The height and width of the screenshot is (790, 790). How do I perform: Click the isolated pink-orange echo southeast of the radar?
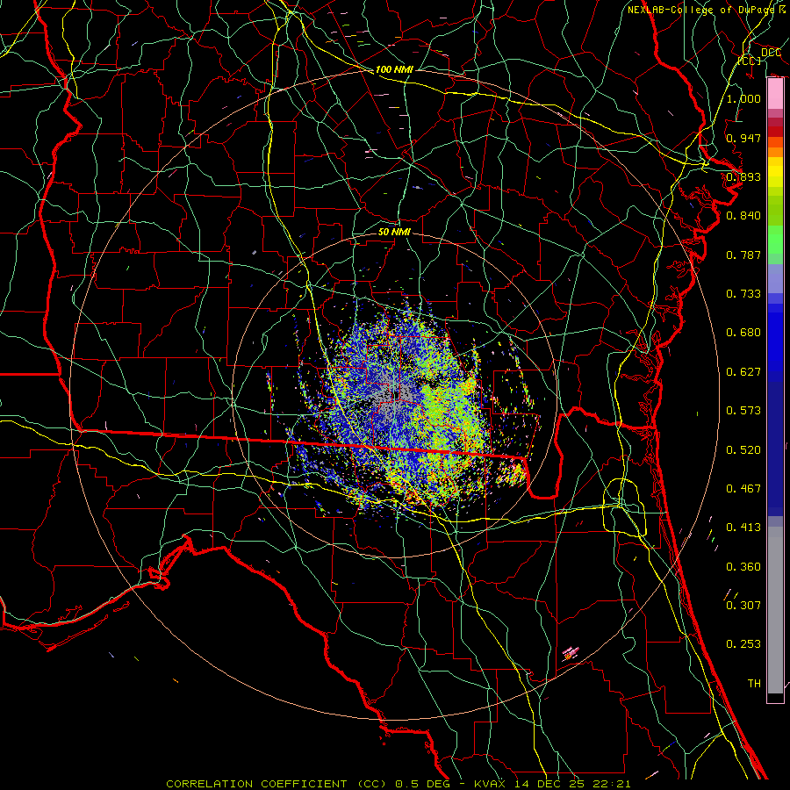pyautogui.click(x=570, y=653)
